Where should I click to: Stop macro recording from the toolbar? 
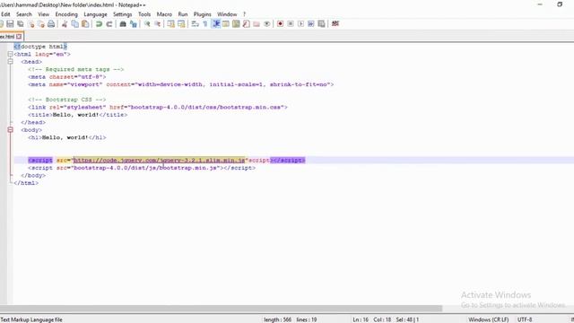tap(291, 24)
